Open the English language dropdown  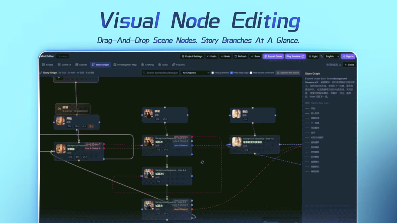(x=332, y=56)
